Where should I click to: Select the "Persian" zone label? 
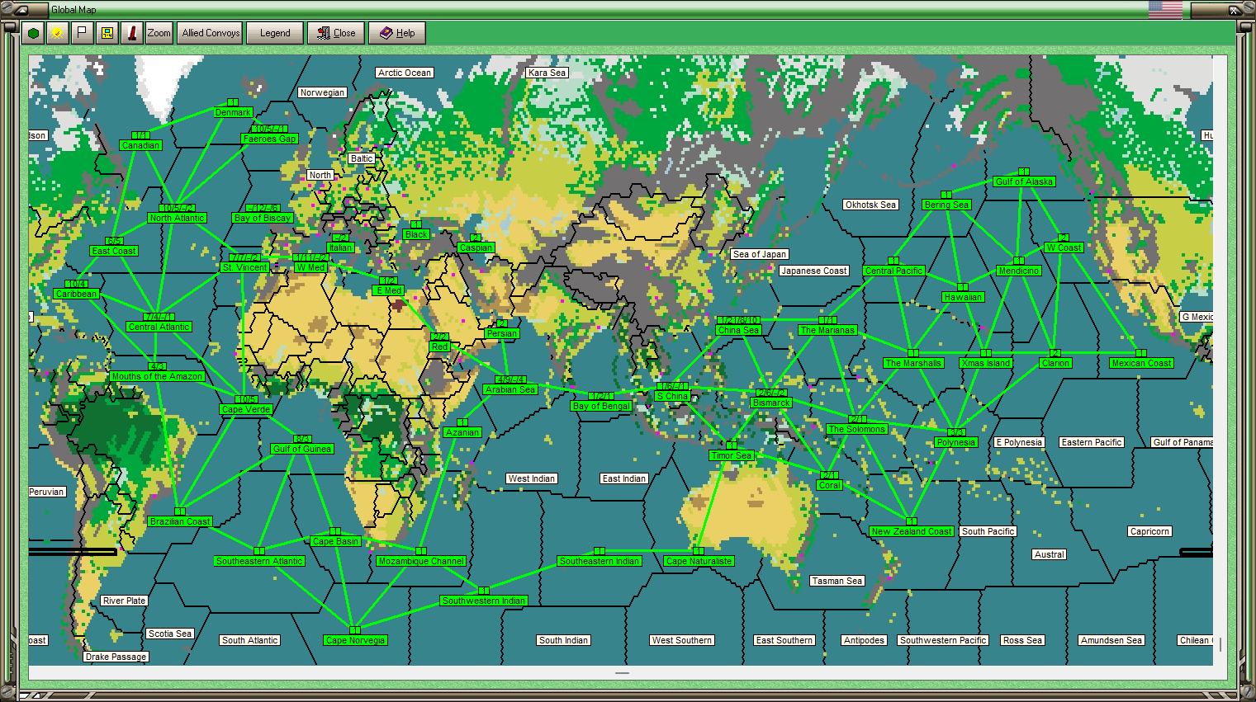(502, 333)
